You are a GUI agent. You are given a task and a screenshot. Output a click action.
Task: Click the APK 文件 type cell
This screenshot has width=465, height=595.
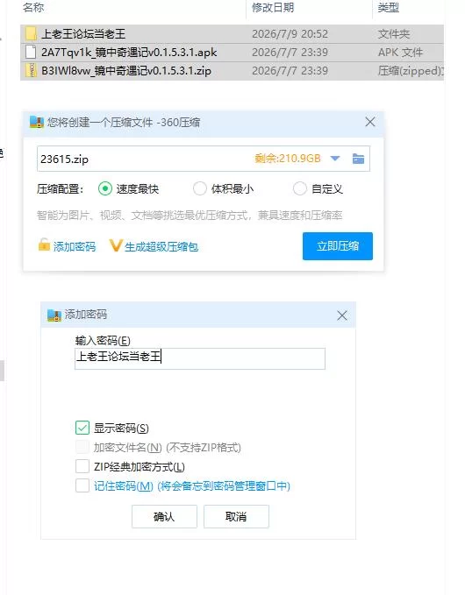[x=400, y=53]
